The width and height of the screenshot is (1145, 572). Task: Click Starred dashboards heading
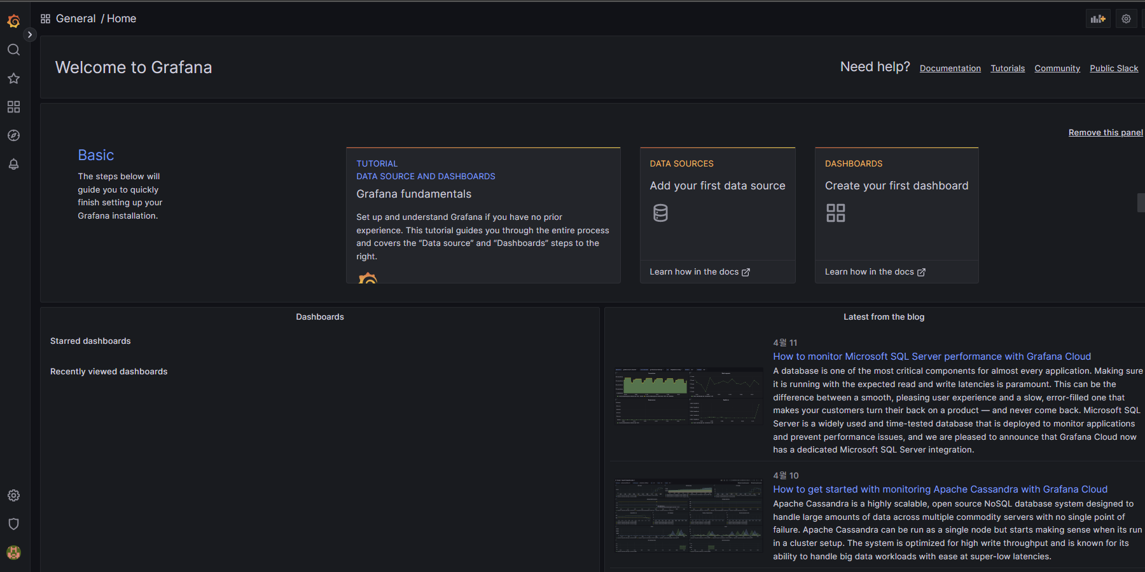pyautogui.click(x=90, y=341)
